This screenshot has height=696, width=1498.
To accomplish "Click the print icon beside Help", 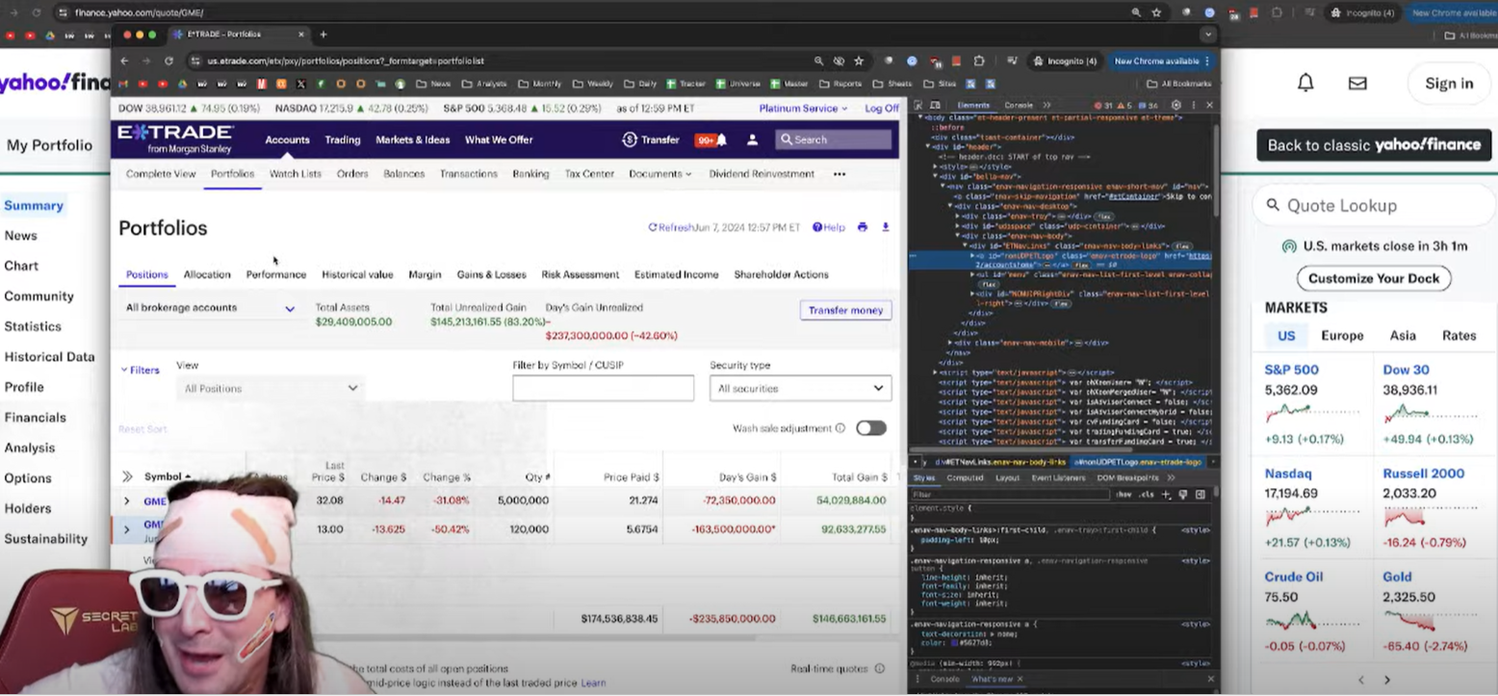I will click(x=863, y=227).
